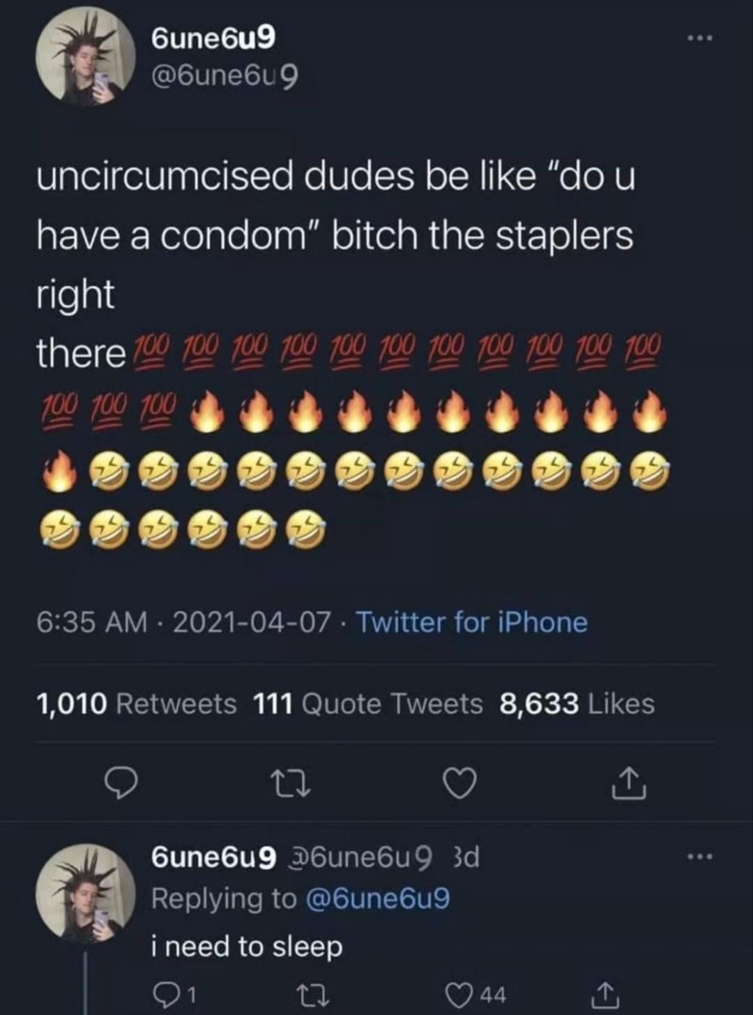Open the @6une6u9 mention in reply
This screenshot has width=753, height=1015.
377,899
